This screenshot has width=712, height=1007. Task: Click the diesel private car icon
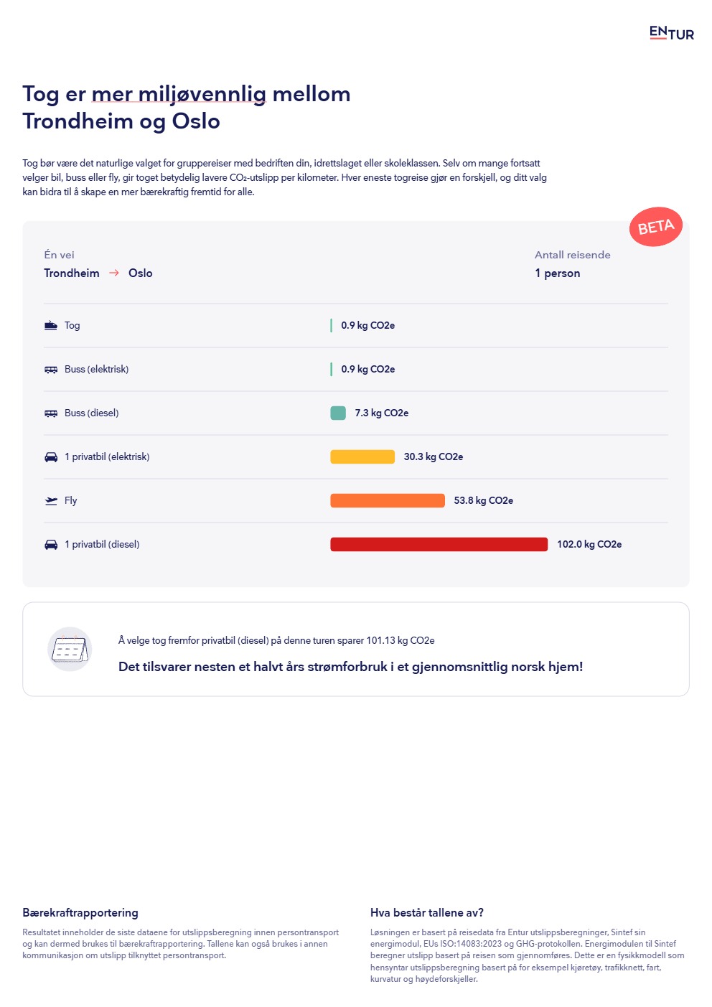click(x=51, y=545)
